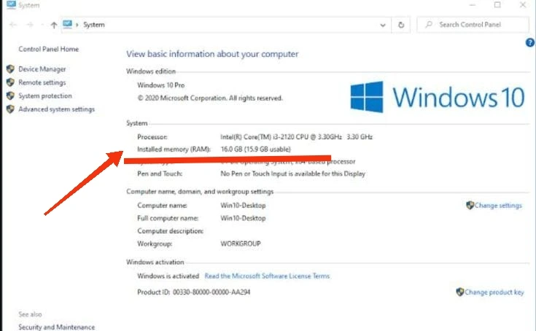
Task: Click the 'Computer description:' label
Action: tap(170, 231)
